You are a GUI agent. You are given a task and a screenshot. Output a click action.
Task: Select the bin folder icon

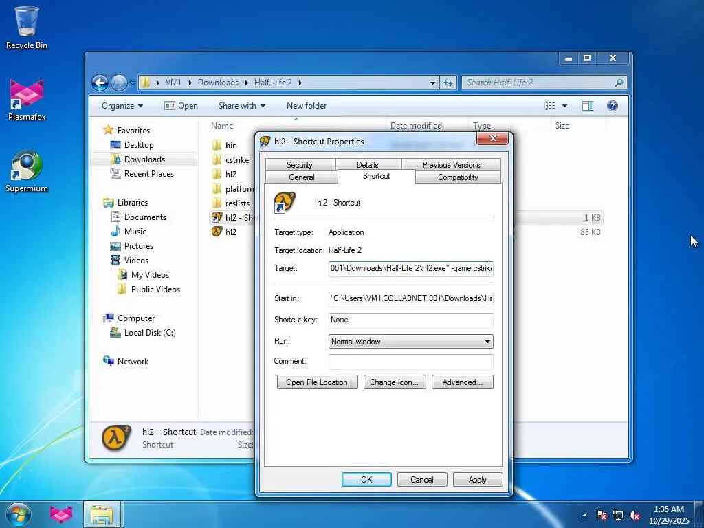point(217,145)
